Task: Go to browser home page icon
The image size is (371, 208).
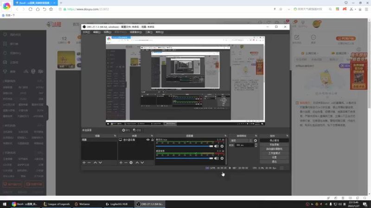Action: point(38,9)
